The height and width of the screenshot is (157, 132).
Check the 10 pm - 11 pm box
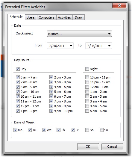point(87,77)
